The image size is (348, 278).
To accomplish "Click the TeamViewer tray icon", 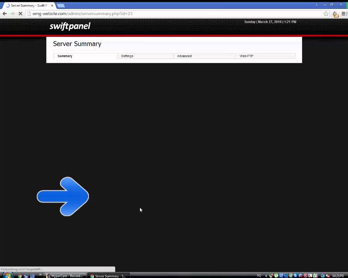I will (295, 276).
